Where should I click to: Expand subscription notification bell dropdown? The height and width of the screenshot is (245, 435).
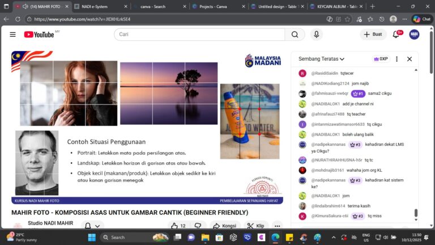[x=92, y=226]
